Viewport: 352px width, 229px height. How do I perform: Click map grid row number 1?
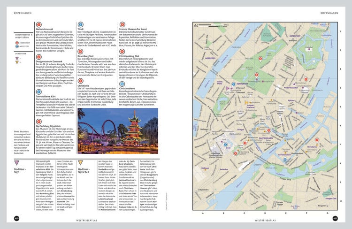pos(341,31)
